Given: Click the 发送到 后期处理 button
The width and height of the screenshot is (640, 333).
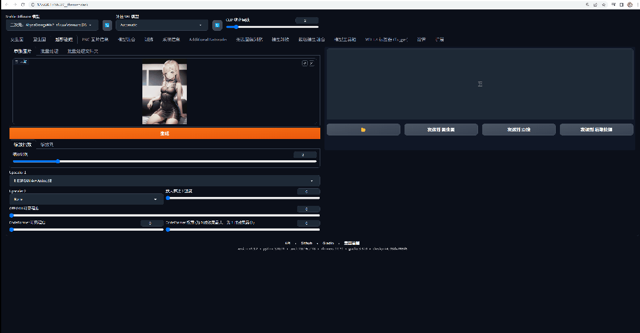Looking at the screenshot, I should coord(596,130).
